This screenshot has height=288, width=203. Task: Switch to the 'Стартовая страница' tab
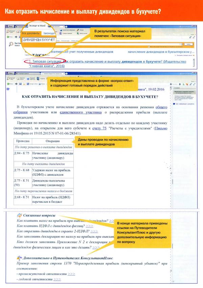click(27, 73)
